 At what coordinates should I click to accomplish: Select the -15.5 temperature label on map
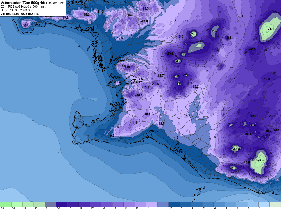[145, 8]
